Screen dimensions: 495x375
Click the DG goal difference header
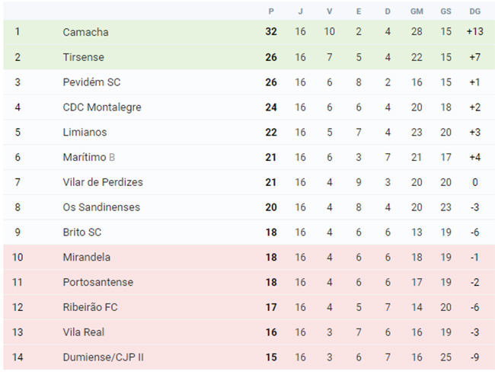[x=474, y=11]
